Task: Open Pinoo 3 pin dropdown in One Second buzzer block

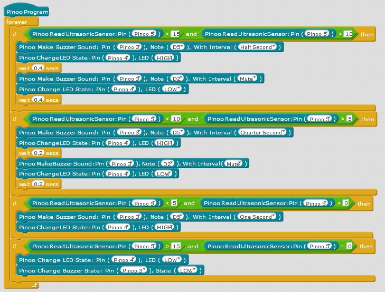Action: click(x=129, y=217)
